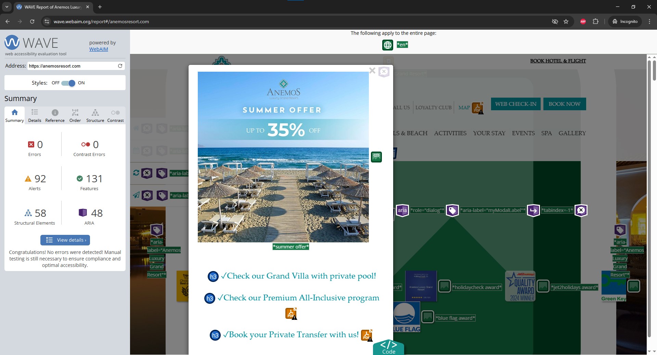Viewport: 657px width, 355px height.
Task: Click the PDF alert icon next to MAP
Action: tap(478, 108)
